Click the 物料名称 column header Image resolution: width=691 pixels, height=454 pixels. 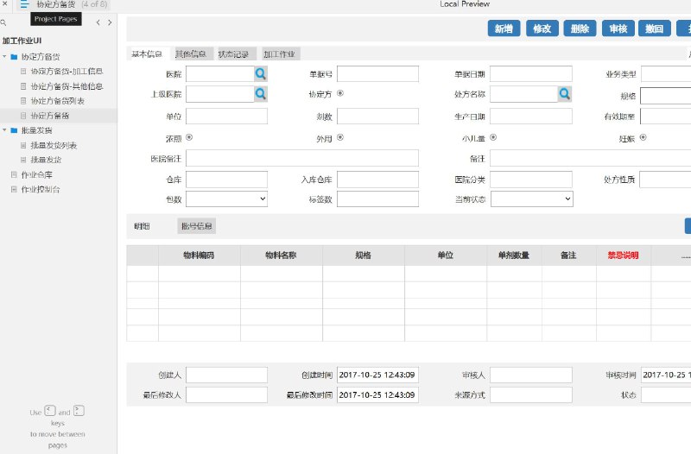[282, 255]
